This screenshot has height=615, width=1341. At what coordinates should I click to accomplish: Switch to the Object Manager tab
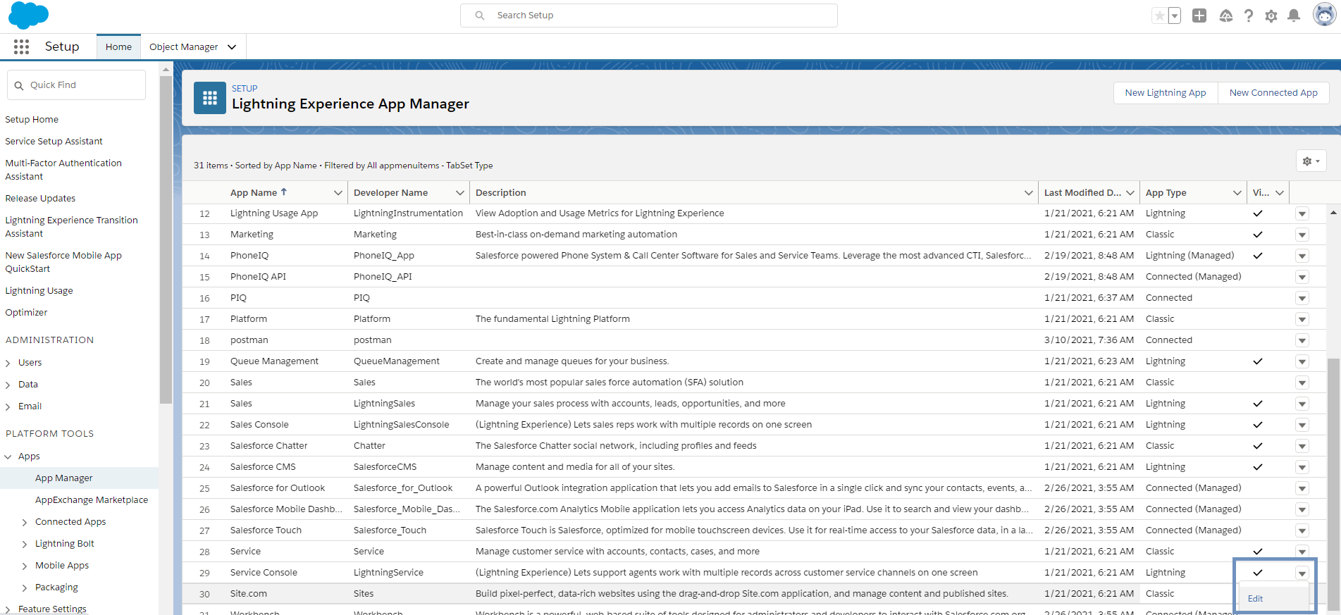(x=183, y=47)
